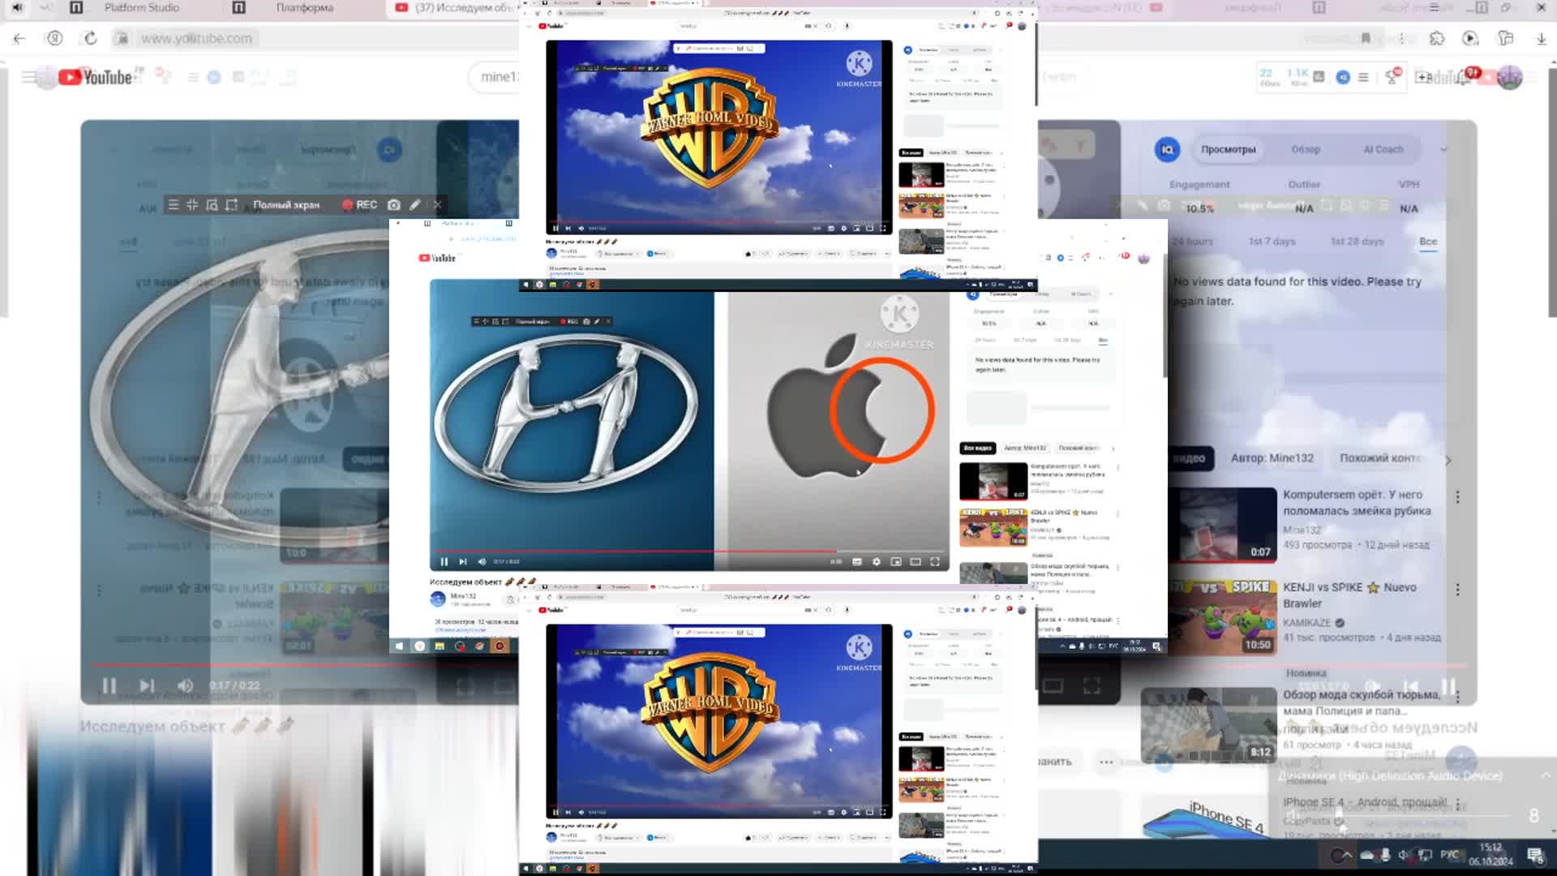Viewport: 1557px width, 876px height.
Task: Click the shrink-arrows icon in recorder toolbar
Action: click(192, 205)
